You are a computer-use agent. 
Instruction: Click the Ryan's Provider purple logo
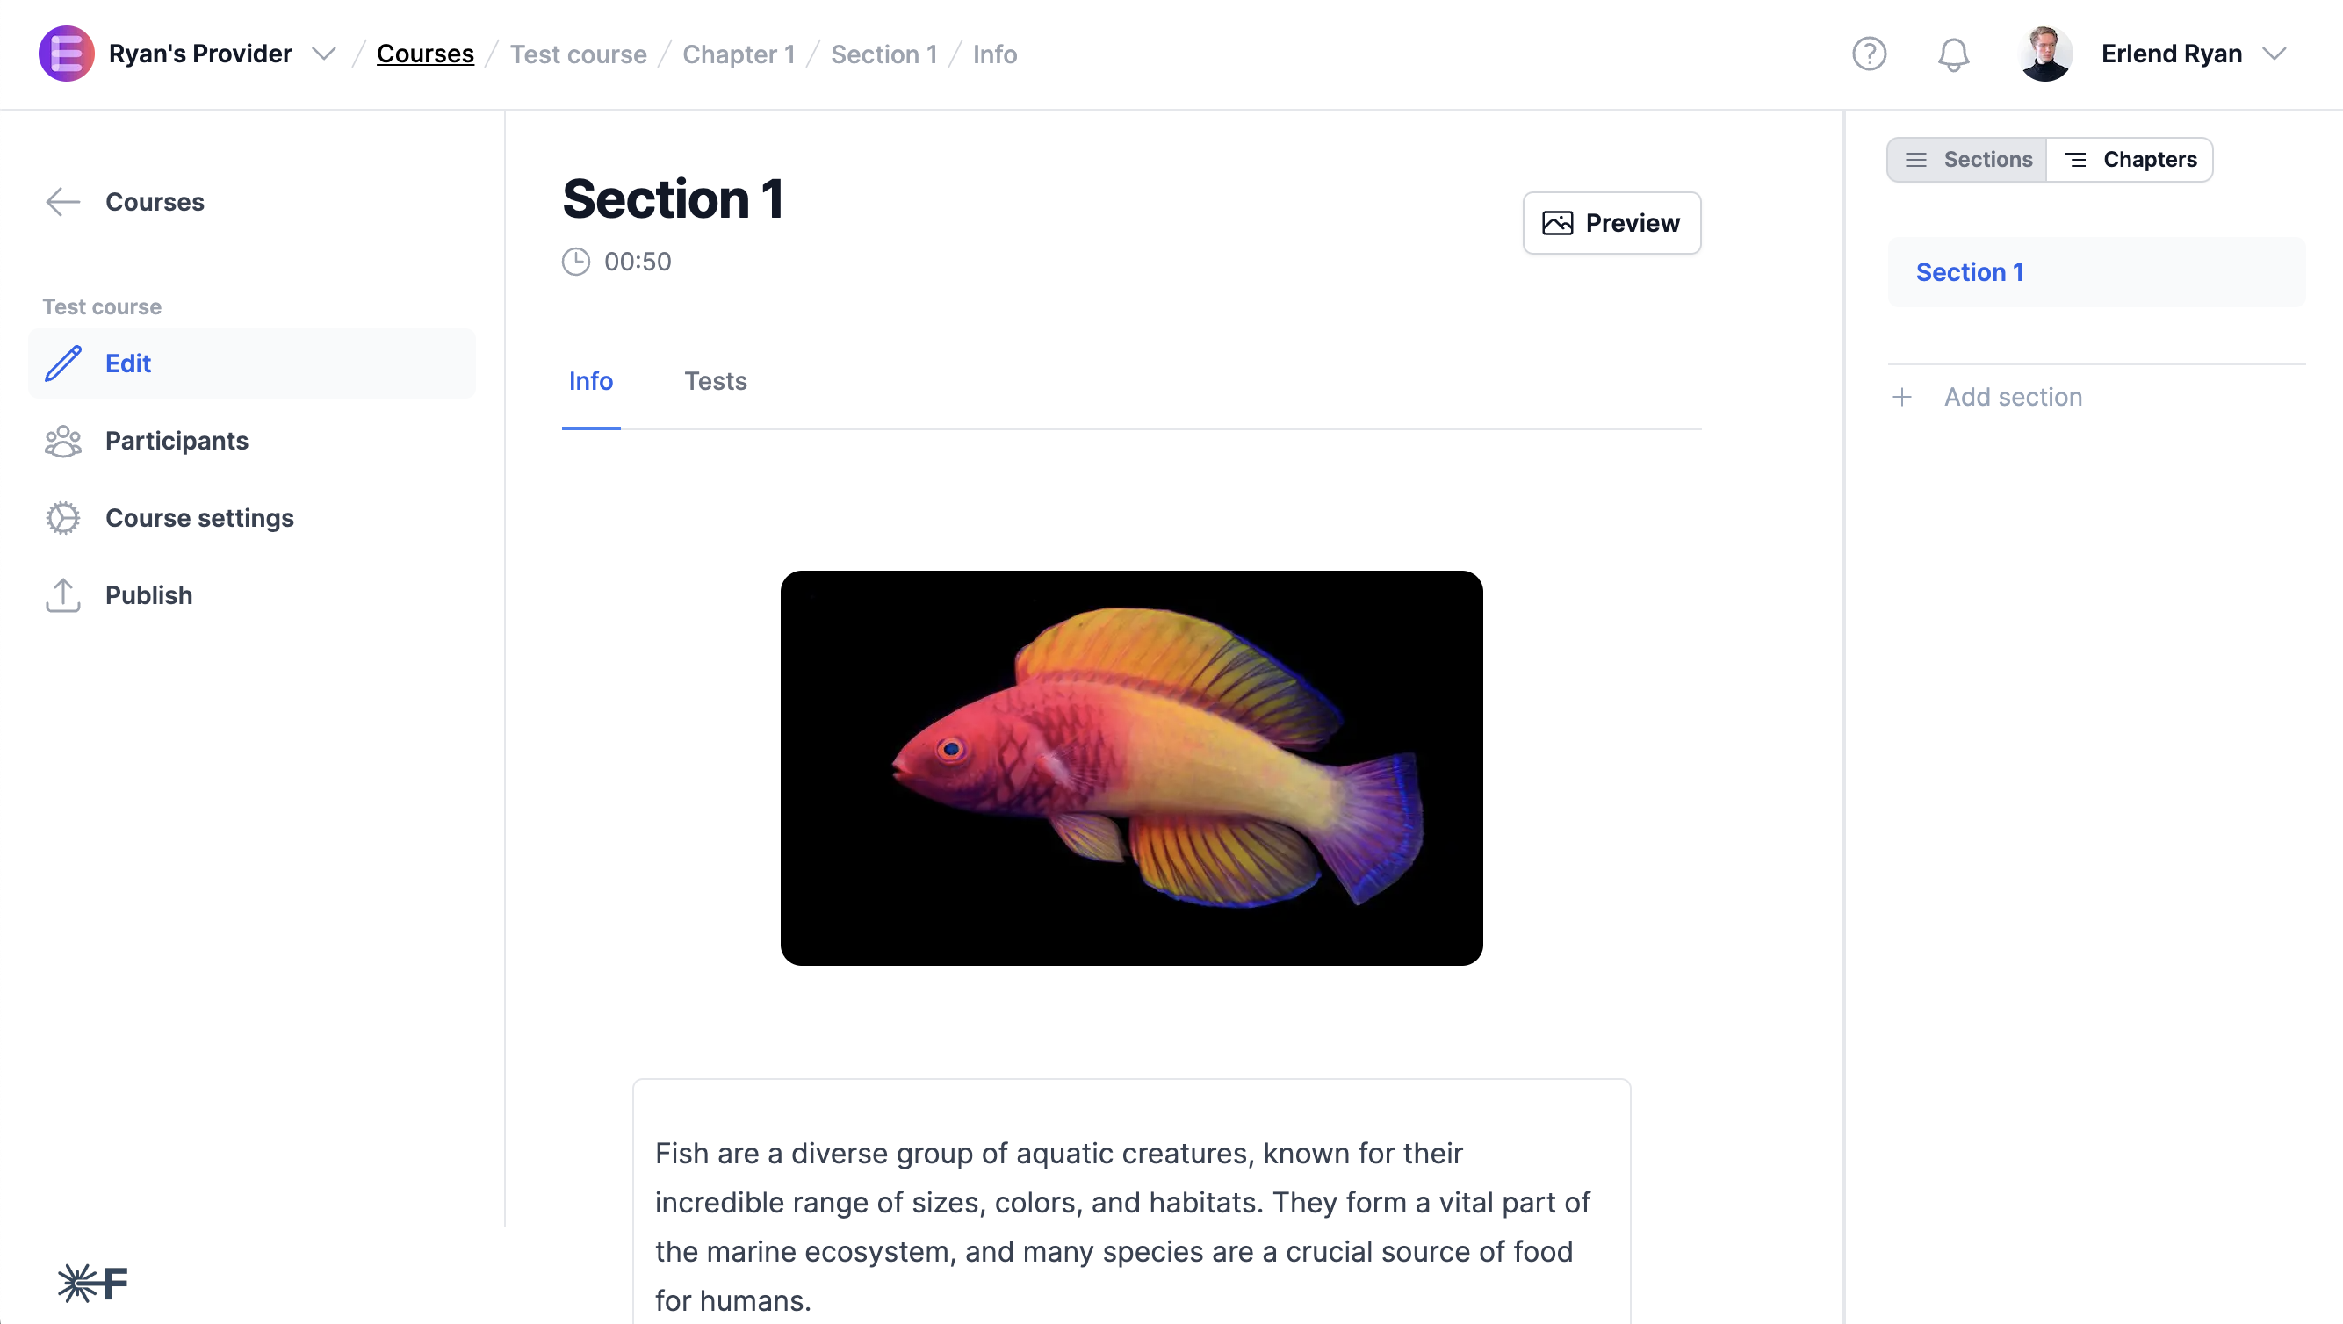pos(67,54)
